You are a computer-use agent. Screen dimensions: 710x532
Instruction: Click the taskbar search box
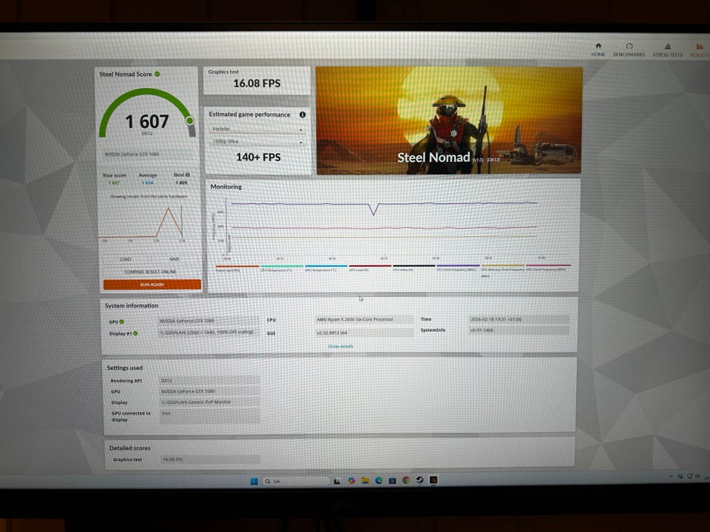tap(296, 481)
